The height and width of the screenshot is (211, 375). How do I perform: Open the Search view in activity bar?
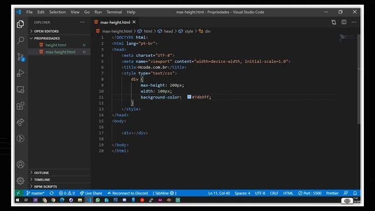[x=21, y=40]
